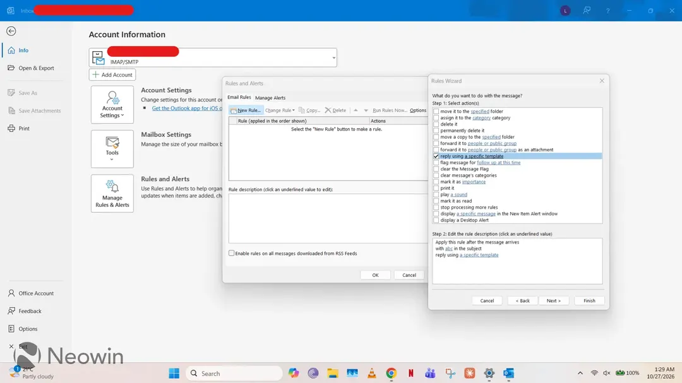
Task: Open Outlook icon in the taskbar
Action: [x=508, y=374]
